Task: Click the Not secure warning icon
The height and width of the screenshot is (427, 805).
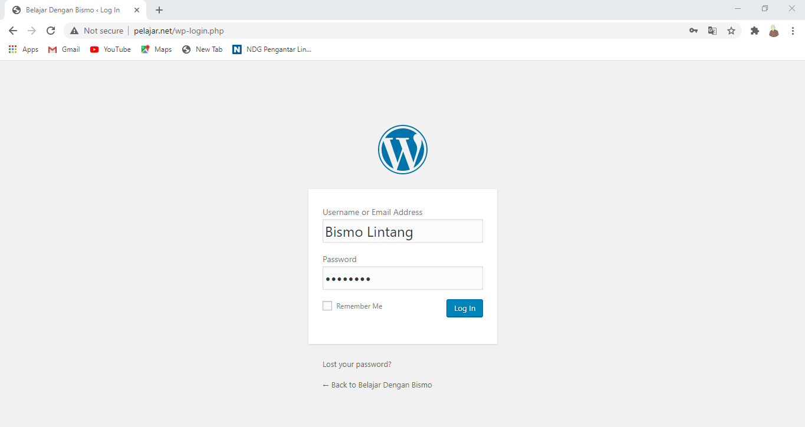Action: 74,31
